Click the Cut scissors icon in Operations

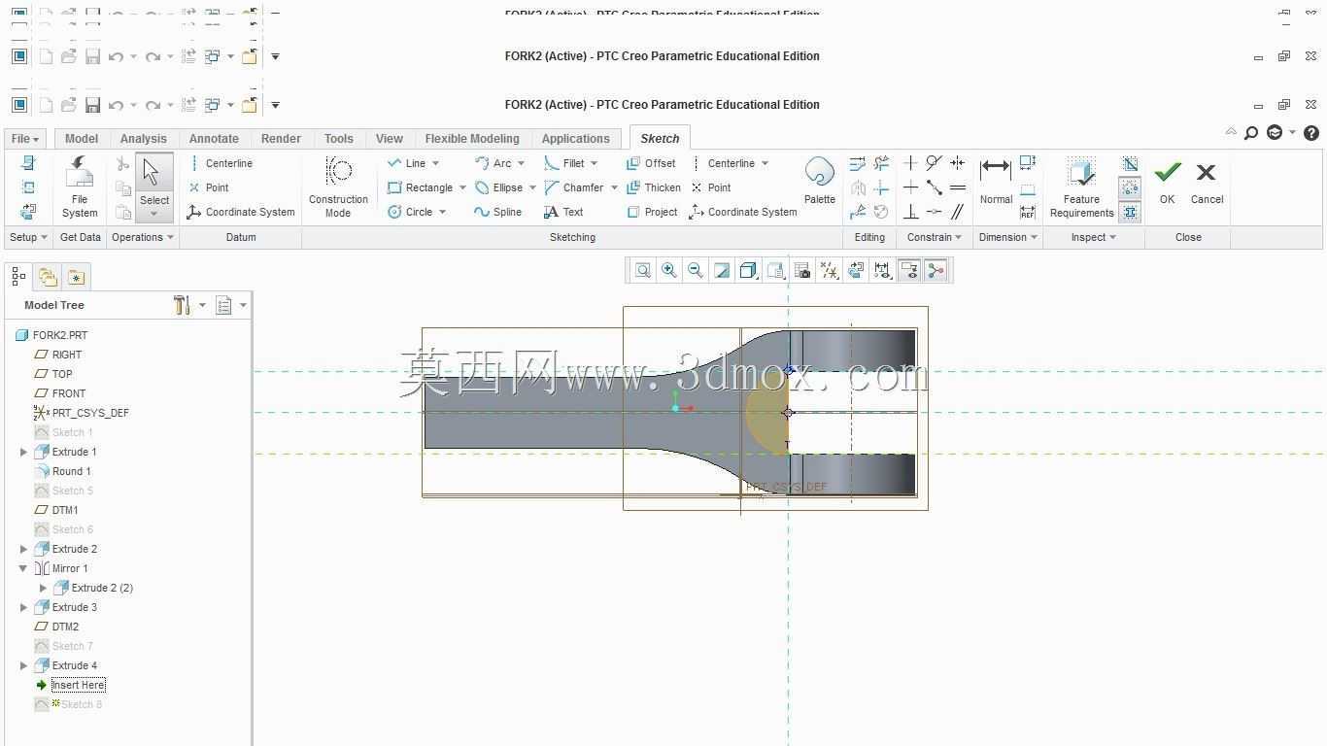pos(122,164)
